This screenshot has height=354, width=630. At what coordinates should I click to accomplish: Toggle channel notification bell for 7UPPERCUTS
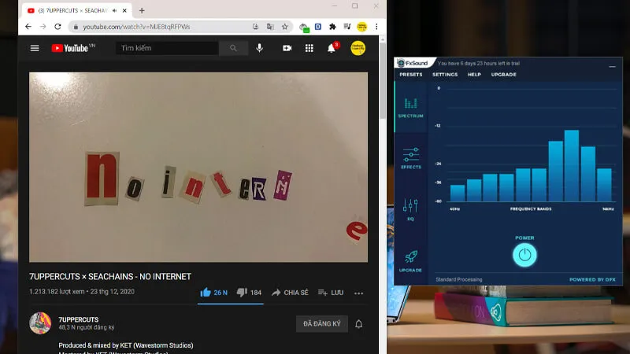(x=359, y=324)
